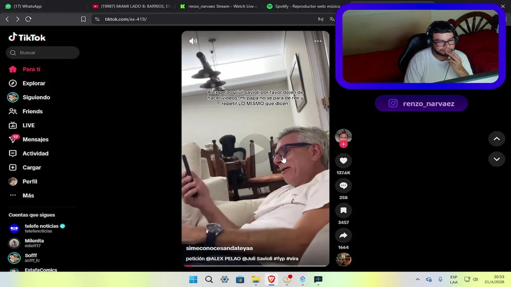Focus the Buscar search field

point(43,53)
